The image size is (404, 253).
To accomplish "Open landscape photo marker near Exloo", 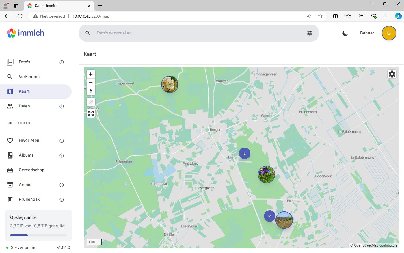I will click(x=284, y=220).
